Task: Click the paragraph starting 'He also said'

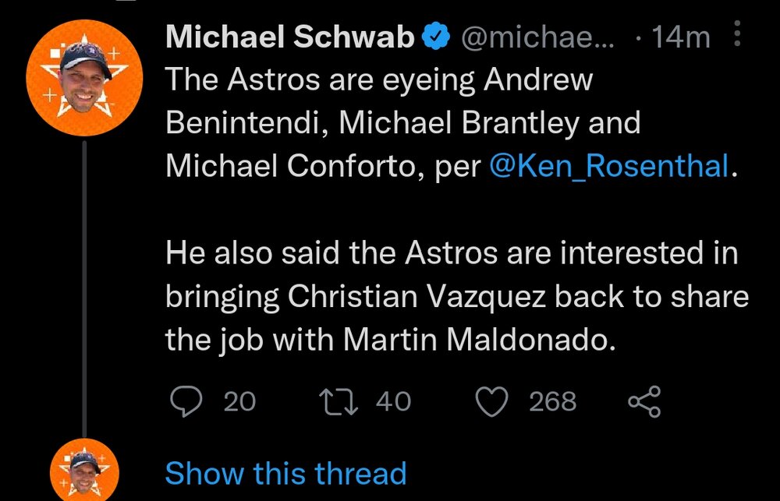Action: tap(452, 297)
